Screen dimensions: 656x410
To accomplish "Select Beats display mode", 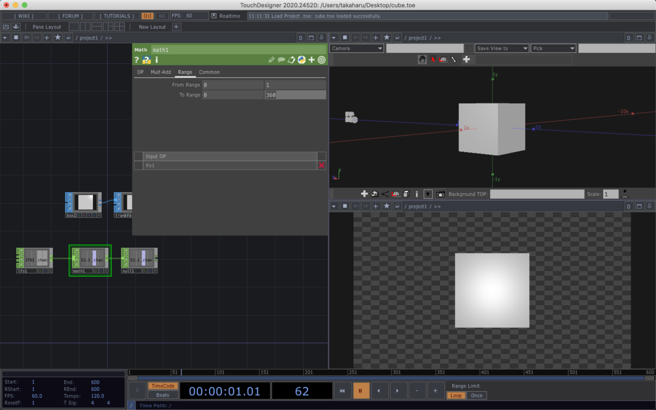I will click(163, 395).
